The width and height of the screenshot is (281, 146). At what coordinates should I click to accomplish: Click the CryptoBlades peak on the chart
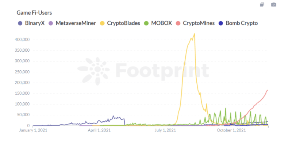tap(195, 34)
